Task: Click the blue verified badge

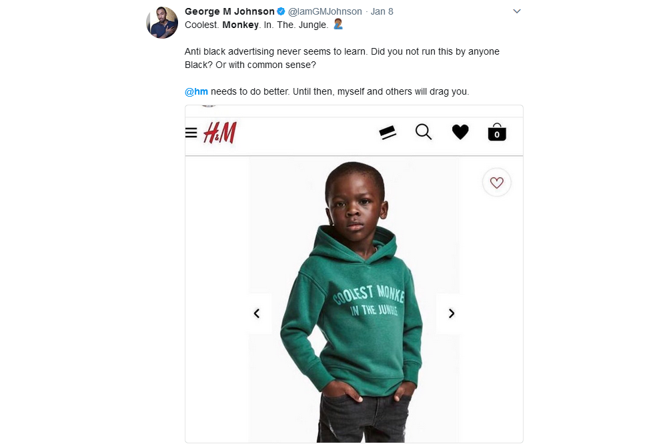Action: point(281,11)
